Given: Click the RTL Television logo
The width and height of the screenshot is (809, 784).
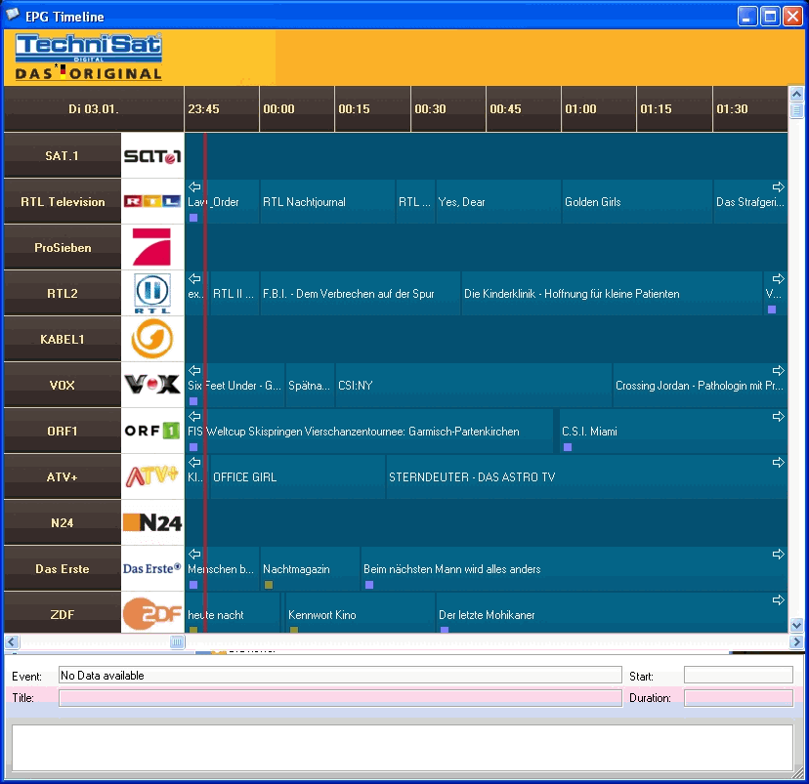Looking at the screenshot, I should coord(152,201).
